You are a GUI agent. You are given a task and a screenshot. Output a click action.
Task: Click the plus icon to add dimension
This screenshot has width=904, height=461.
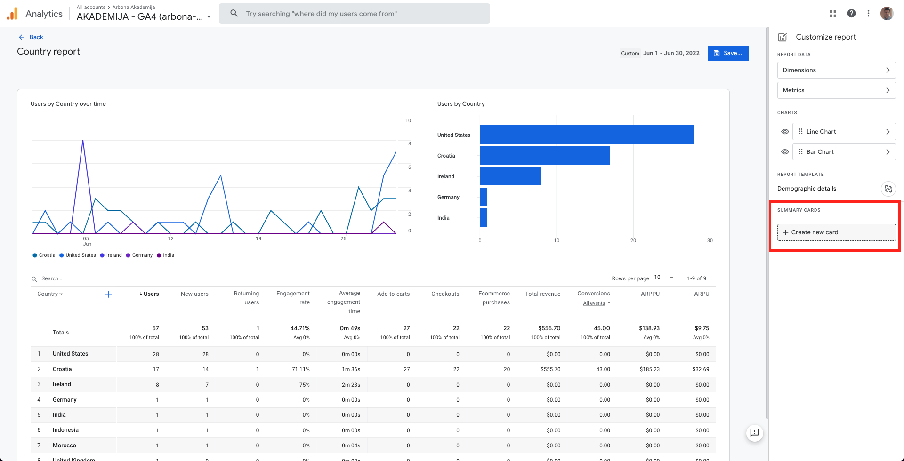tap(108, 294)
